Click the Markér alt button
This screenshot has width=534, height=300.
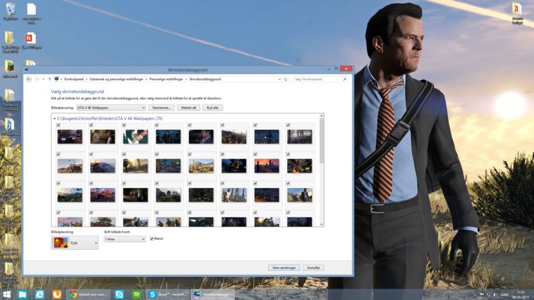tap(189, 107)
